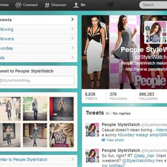The width and height of the screenshot is (167, 167).
Task: Click the Twitter bird logo
Action: click(x=111, y=5)
